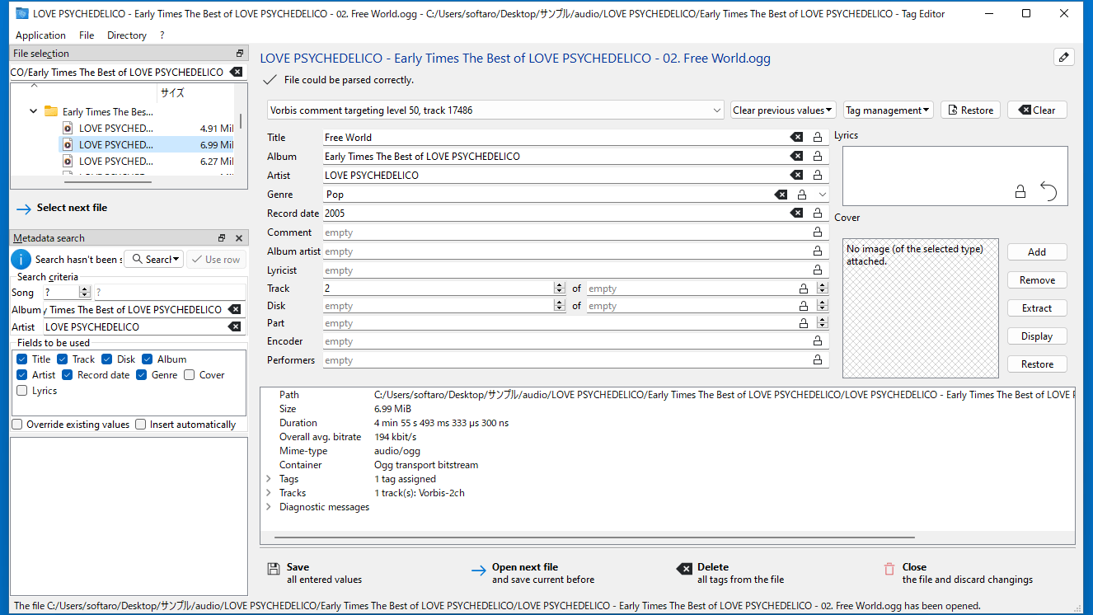Screen dimensions: 1093x615
Task: Click Restore button in the tag toolbar
Action: (970, 110)
